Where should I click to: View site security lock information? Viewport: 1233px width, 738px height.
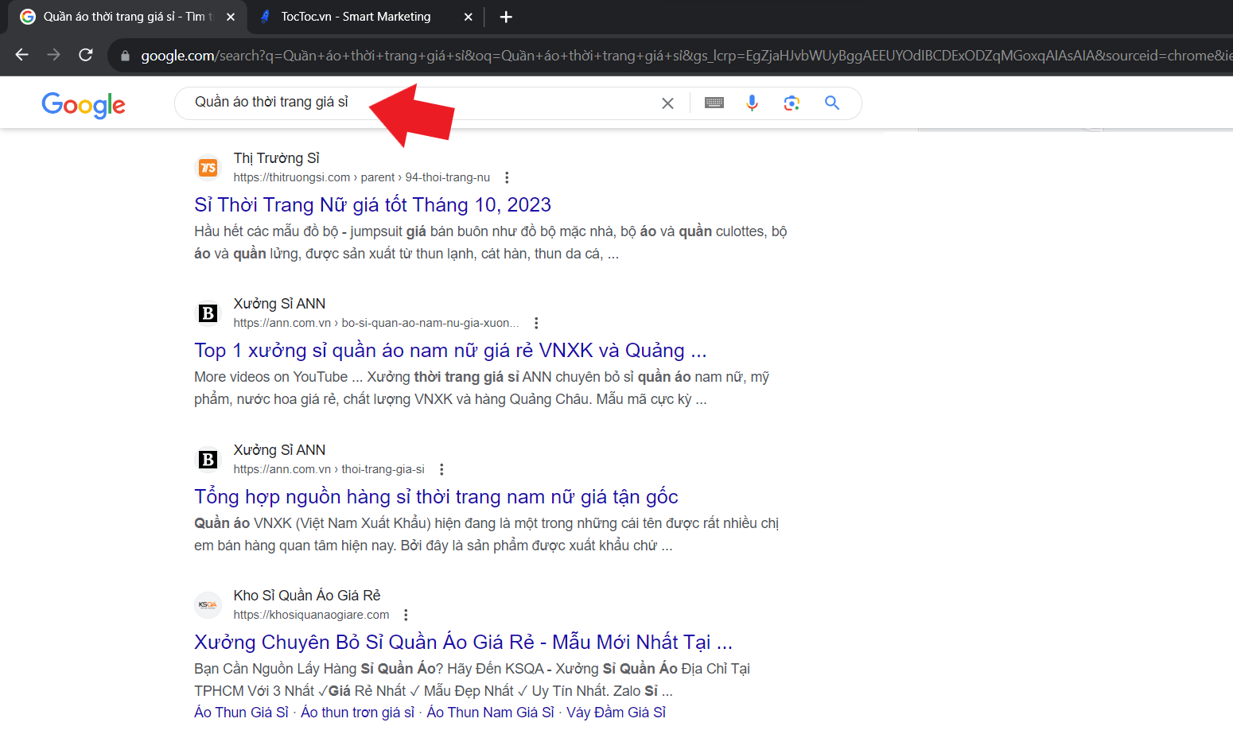(125, 56)
